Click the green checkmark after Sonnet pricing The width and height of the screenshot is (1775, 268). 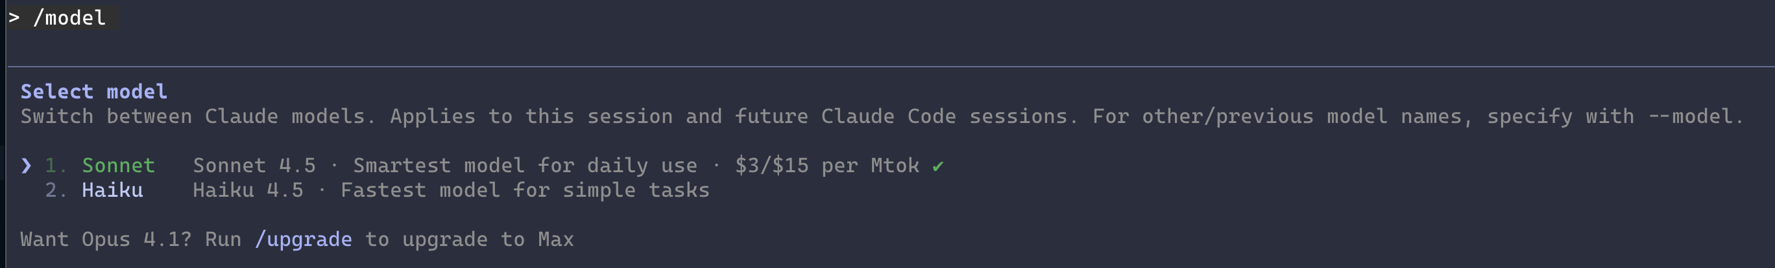coord(937,166)
